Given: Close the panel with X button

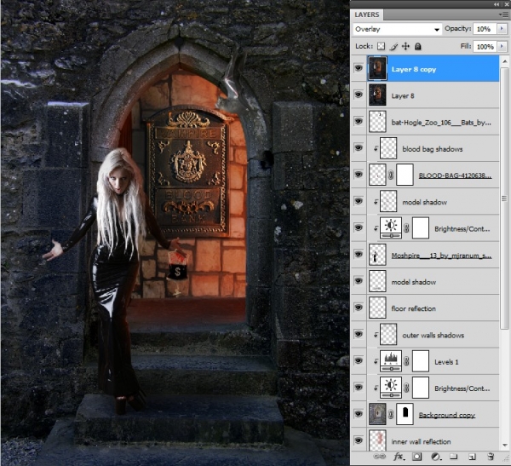Looking at the screenshot, I should (507, 4).
